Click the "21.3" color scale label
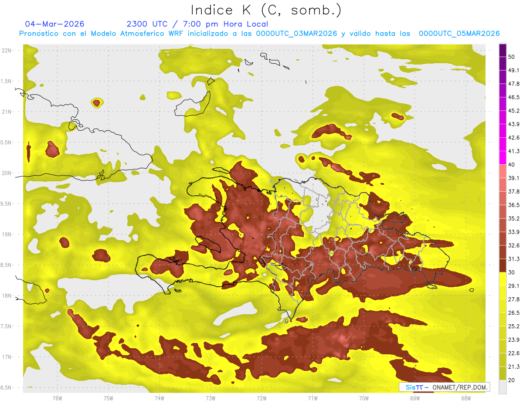This screenshot has width=523, height=404. (x=514, y=367)
